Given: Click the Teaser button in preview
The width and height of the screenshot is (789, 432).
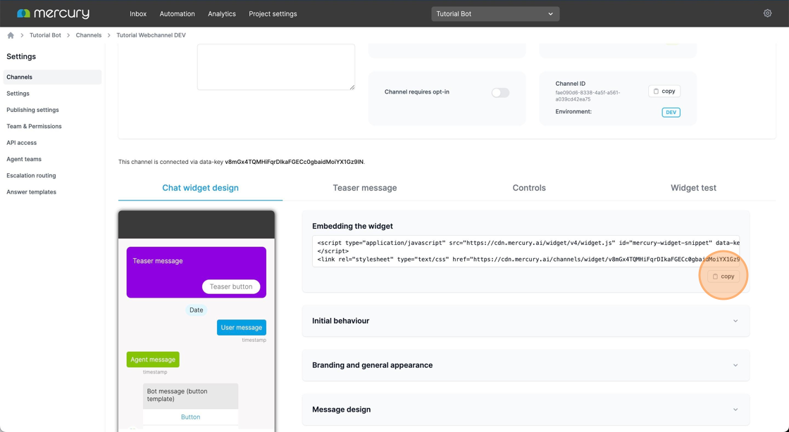Looking at the screenshot, I should tap(231, 286).
